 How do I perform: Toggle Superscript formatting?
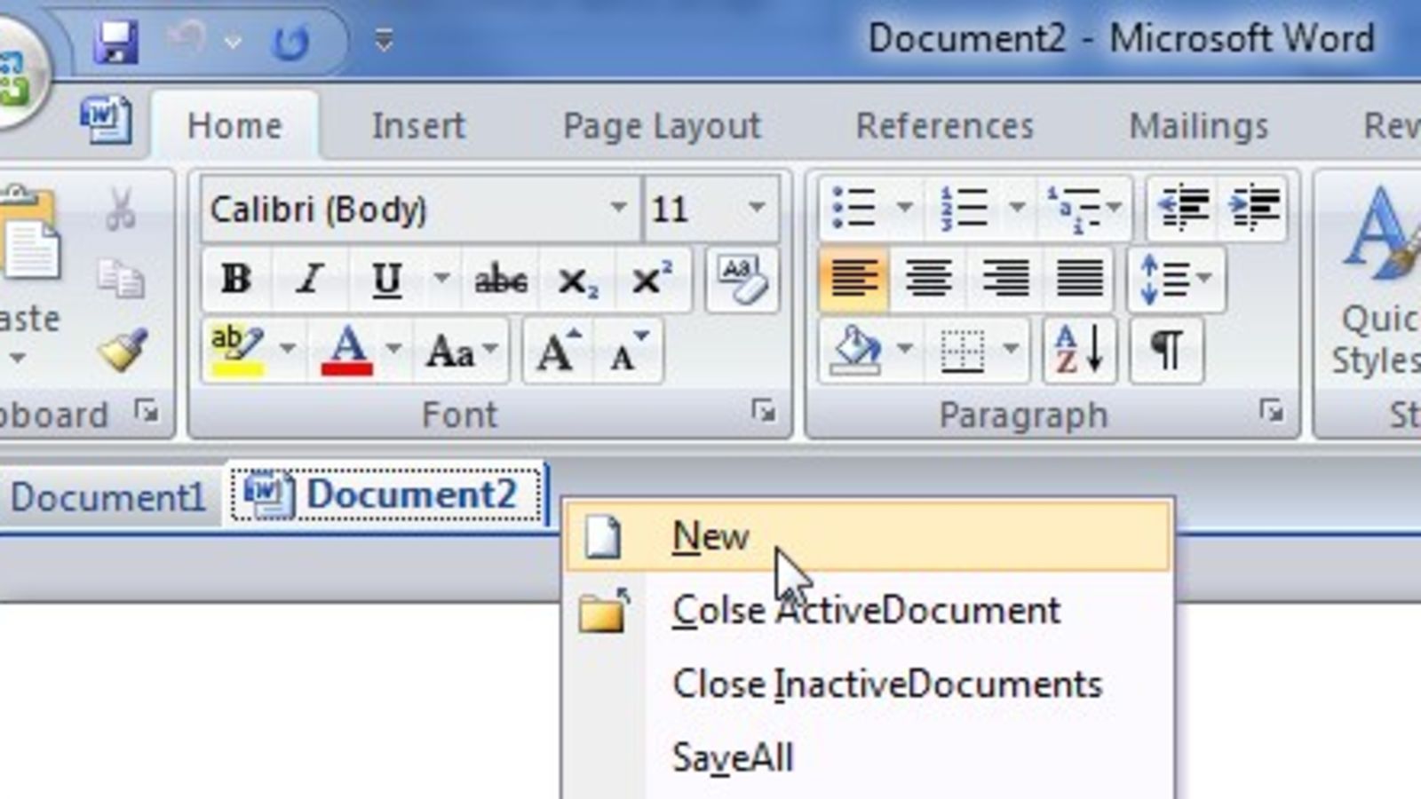651,280
